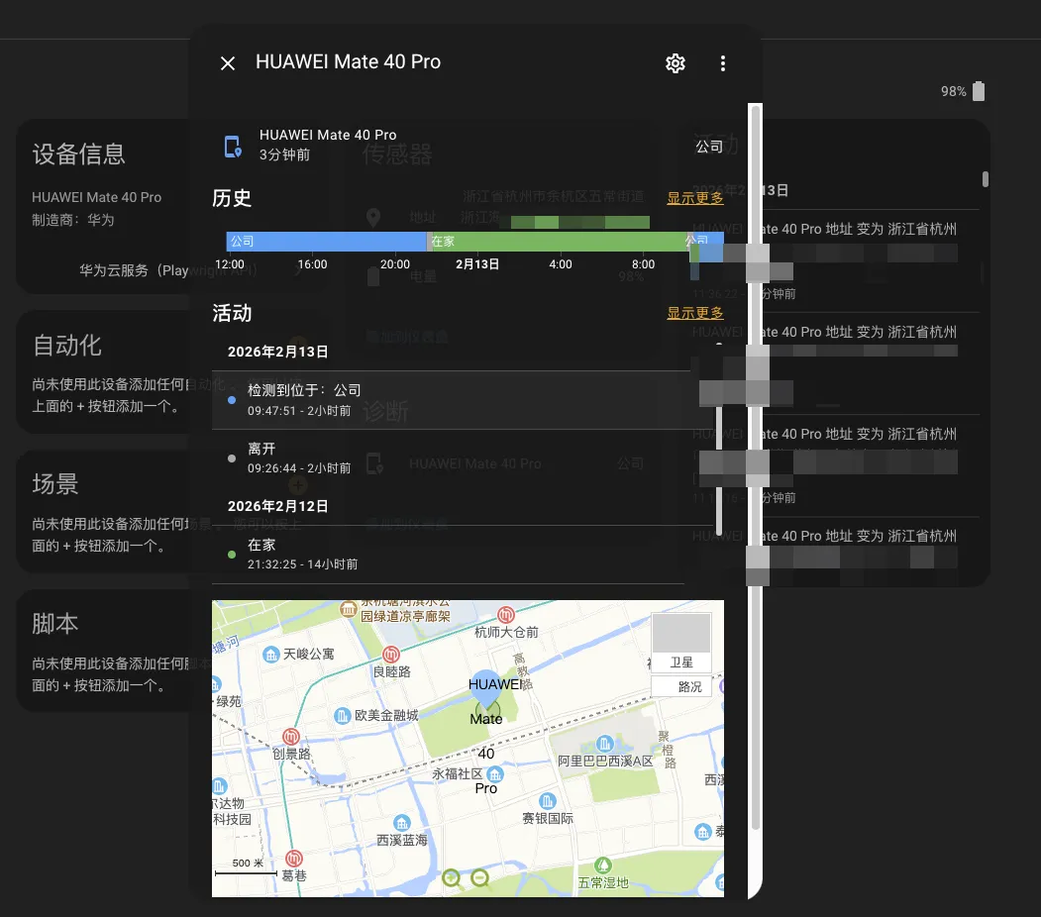Click 天峻公寓 building icon on map
This screenshot has width=1041, height=917.
pyautogui.click(x=270, y=655)
